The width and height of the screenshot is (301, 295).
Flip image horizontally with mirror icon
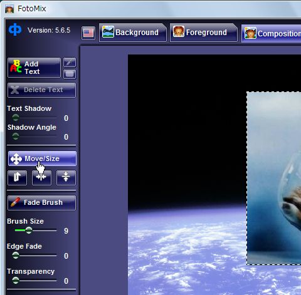(x=41, y=177)
